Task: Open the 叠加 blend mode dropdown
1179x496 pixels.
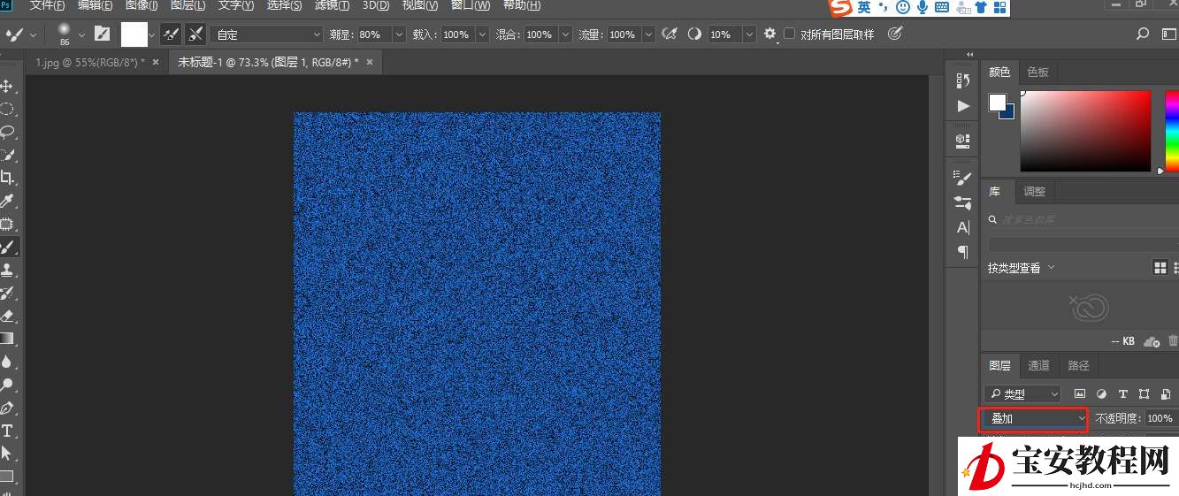Action: [1034, 418]
